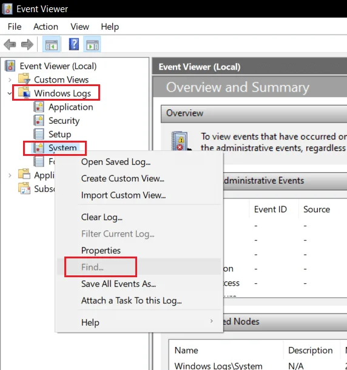Choose Clear Log... from context menu
Viewport: 347px width, 370px height.
click(x=102, y=217)
